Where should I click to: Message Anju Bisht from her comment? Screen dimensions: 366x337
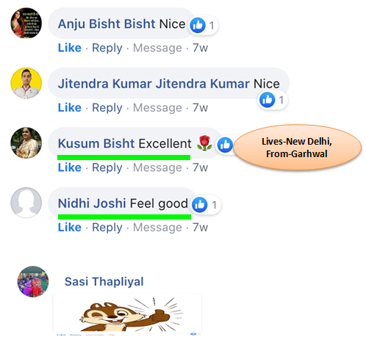pos(157,48)
